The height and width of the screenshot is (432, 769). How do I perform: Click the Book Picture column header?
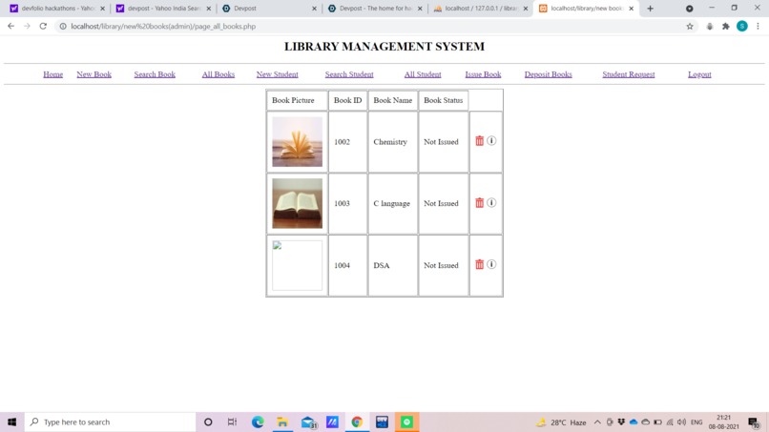tap(298, 100)
